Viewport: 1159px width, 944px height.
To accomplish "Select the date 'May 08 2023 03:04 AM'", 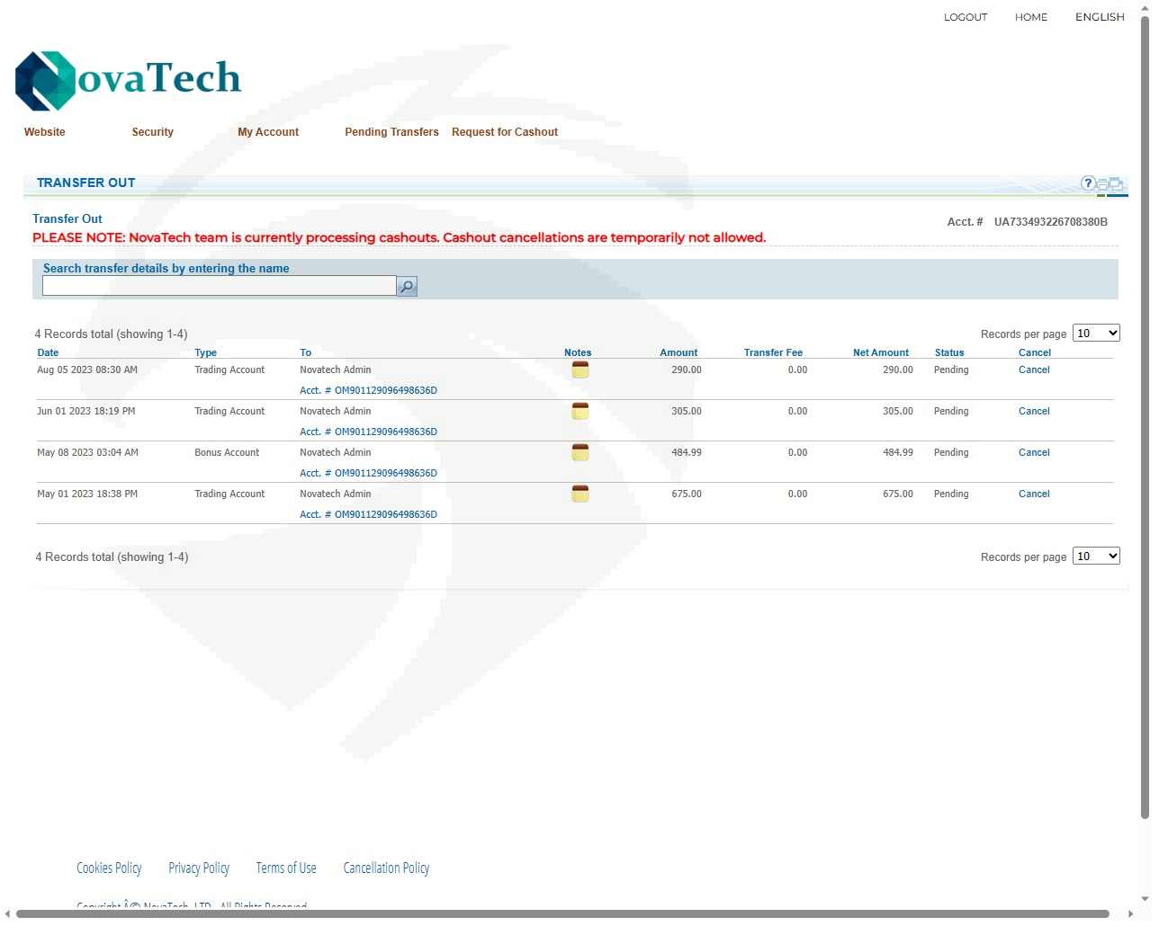I will click(87, 452).
